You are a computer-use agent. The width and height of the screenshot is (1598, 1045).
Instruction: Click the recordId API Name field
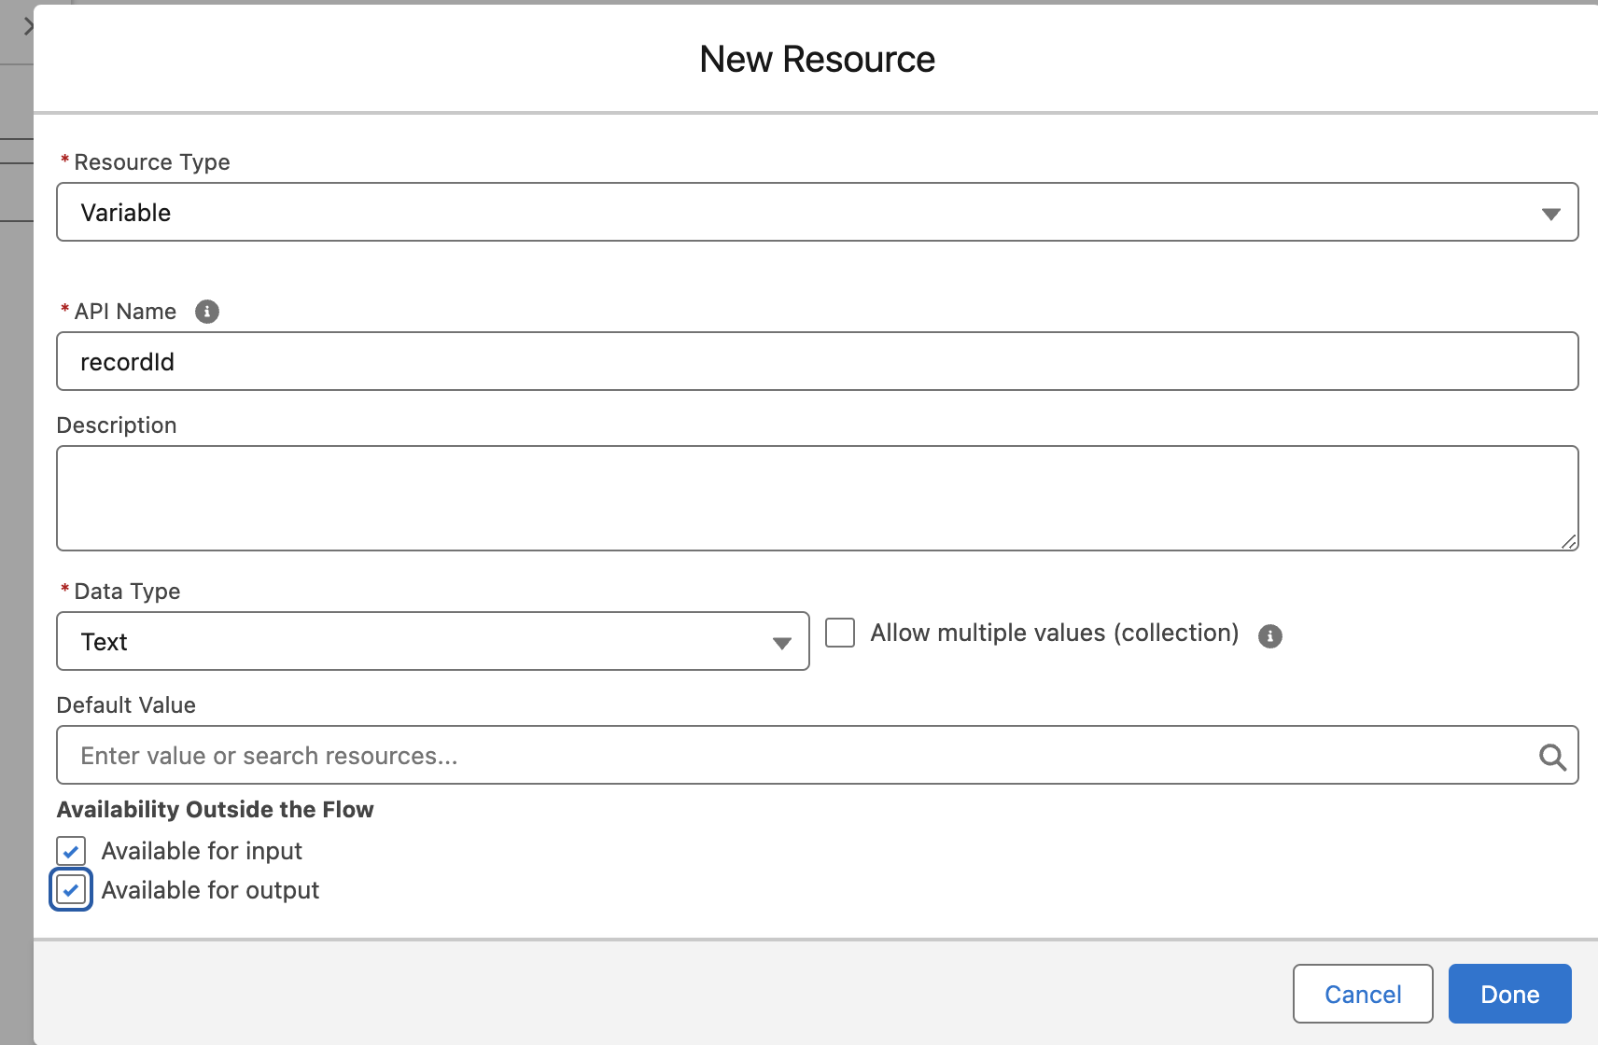812,361
